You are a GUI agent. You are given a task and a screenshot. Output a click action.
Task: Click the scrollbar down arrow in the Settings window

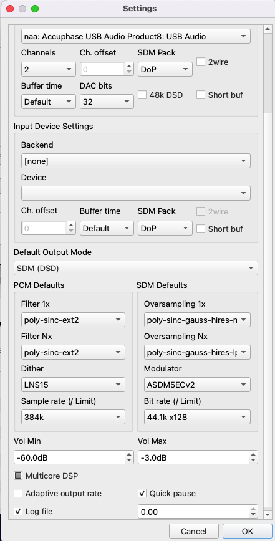[268, 514]
